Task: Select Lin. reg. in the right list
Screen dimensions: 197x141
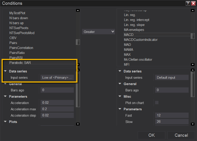Action: click(130, 15)
